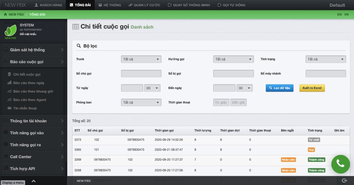This screenshot has width=354, height=185.
Task: Expand the Giám sát hệ thống section
Action: 33,50
